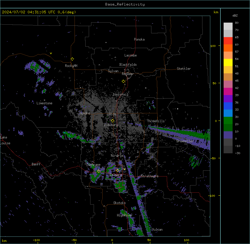The height and width of the screenshot is (244, 250).
Task: Click the ThreeHills label
Action: click(x=156, y=121)
